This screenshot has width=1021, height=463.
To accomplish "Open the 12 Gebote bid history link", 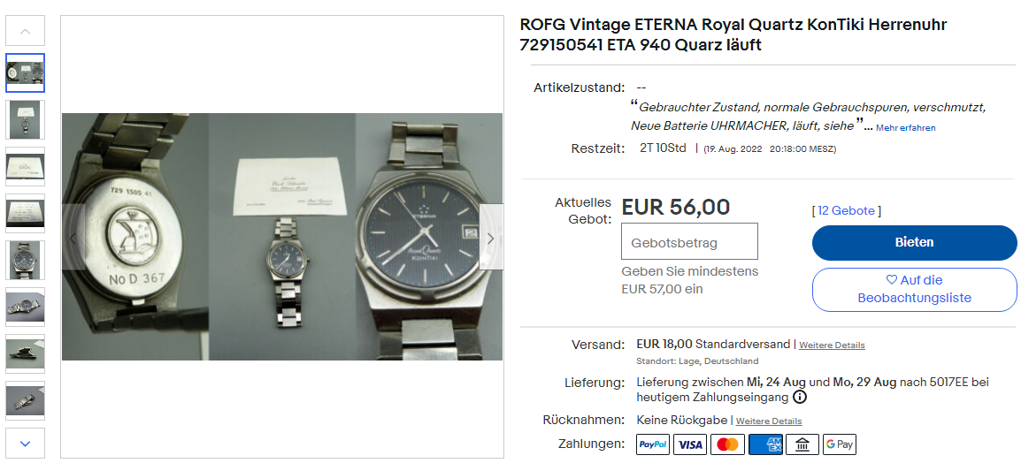I will point(847,210).
